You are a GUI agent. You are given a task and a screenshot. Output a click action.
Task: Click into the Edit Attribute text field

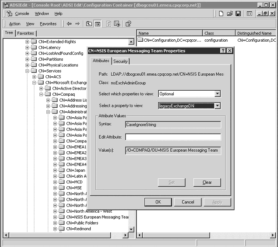173,137
